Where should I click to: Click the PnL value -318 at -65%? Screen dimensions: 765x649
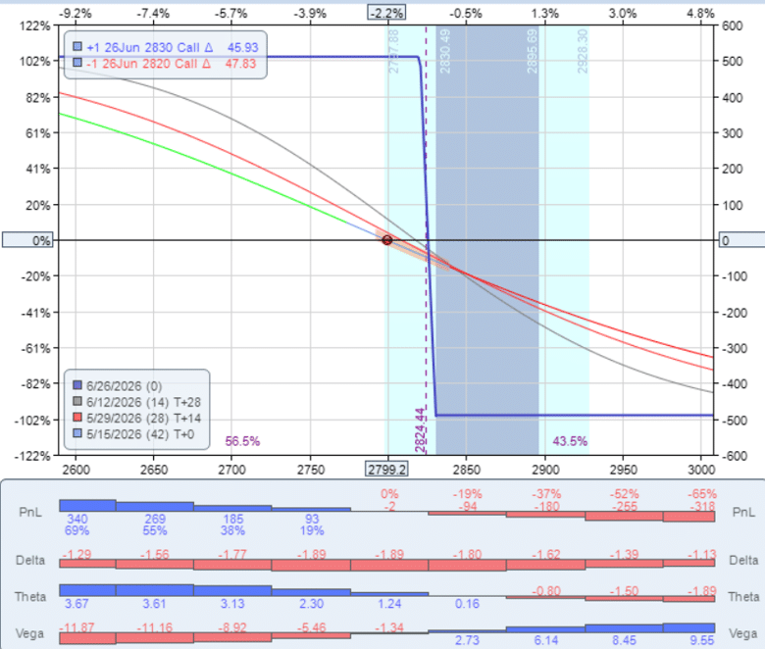tap(702, 506)
